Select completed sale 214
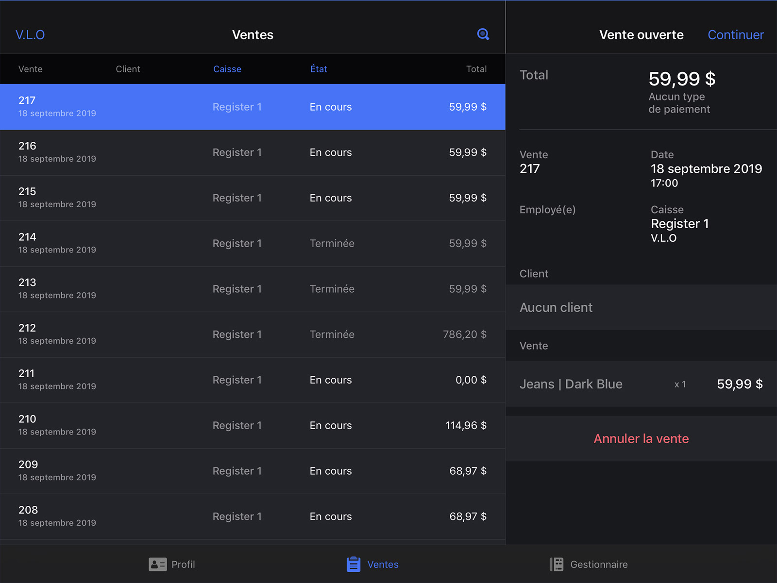 [x=253, y=244]
